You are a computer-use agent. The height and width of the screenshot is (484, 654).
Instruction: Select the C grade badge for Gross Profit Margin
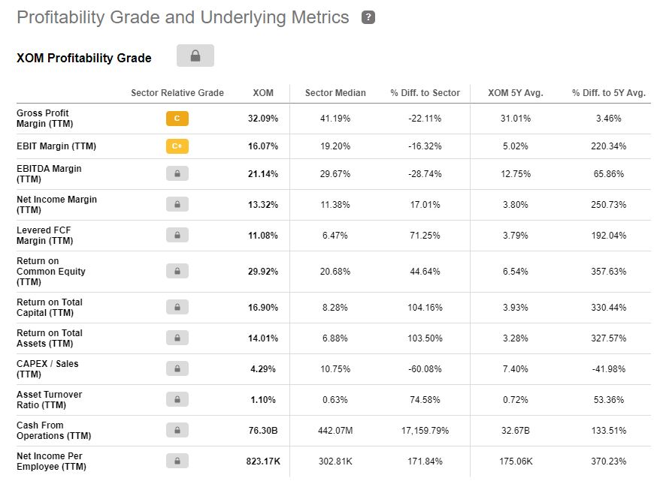(x=177, y=118)
